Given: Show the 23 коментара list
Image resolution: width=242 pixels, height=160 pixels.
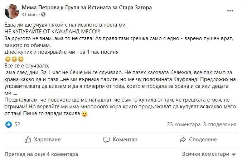Looking at the screenshot, I should tap(184, 124).
